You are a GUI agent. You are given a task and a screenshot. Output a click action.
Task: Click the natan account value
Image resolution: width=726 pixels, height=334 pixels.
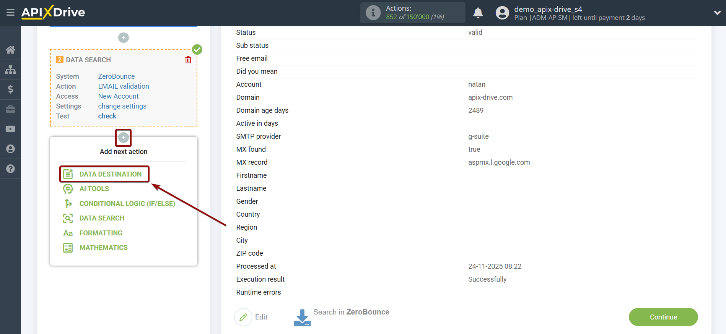477,84
